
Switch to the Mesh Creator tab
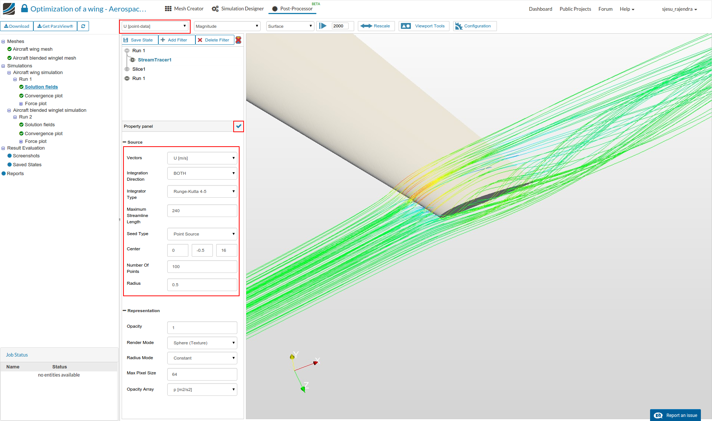[x=184, y=9]
